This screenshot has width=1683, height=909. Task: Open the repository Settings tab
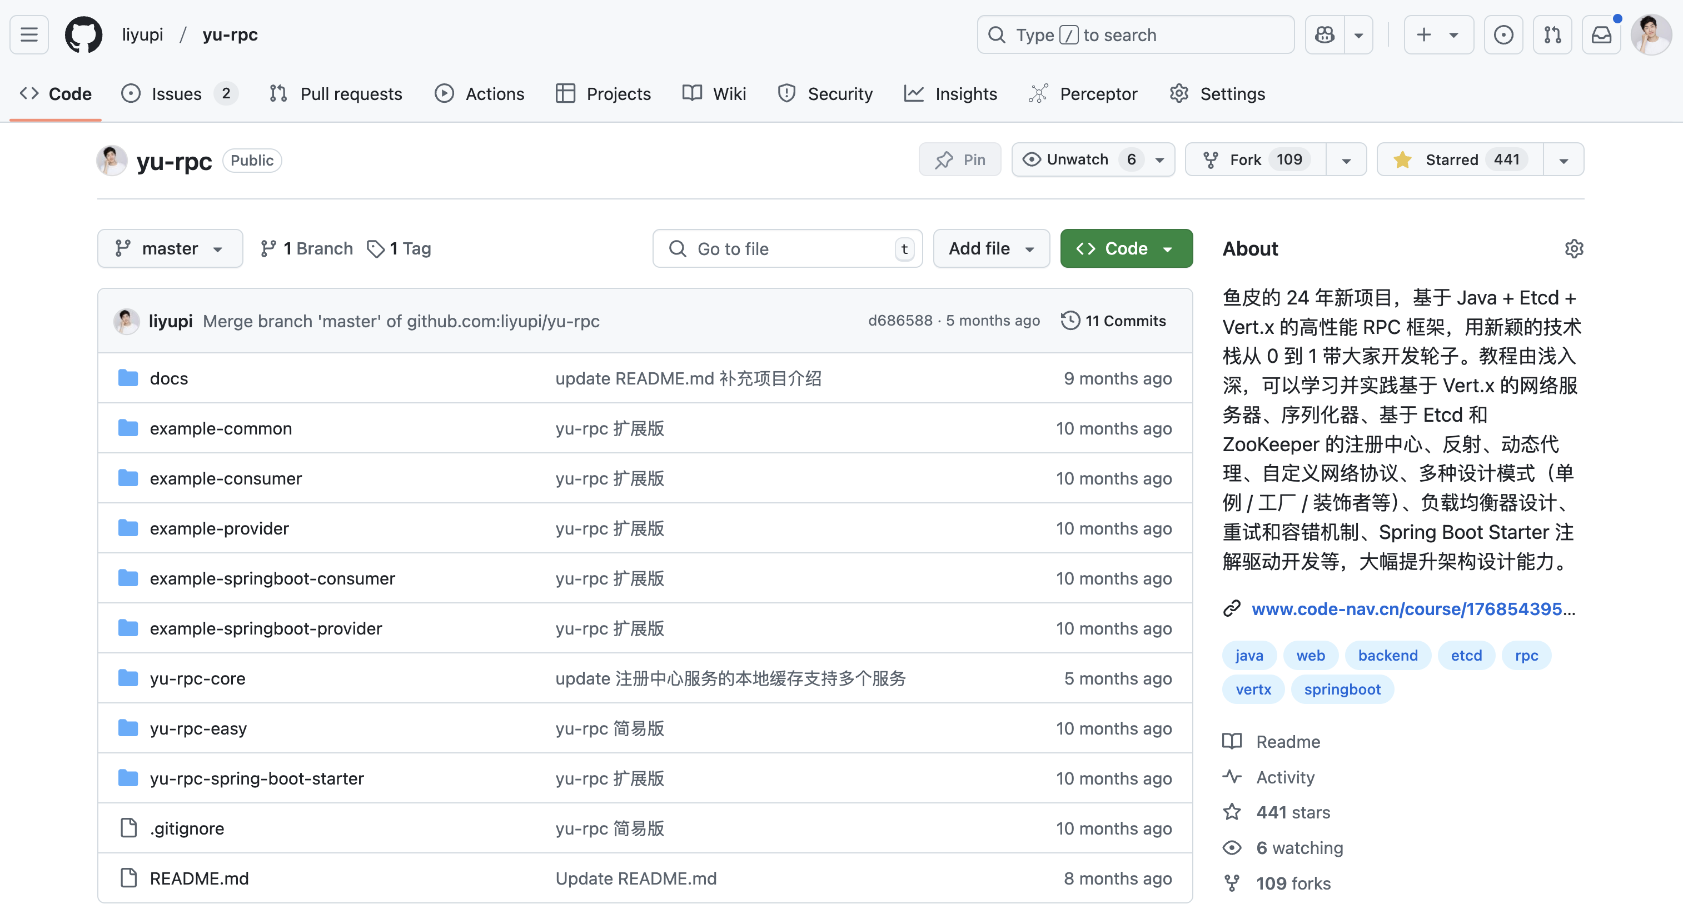click(x=1217, y=93)
